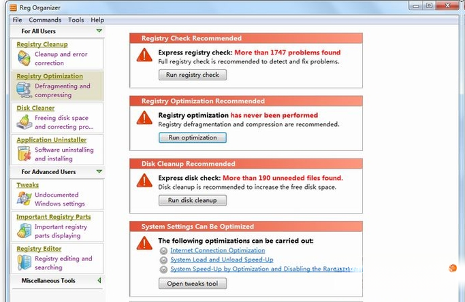Click the Disk Cleaner broom icon

pos(24,122)
